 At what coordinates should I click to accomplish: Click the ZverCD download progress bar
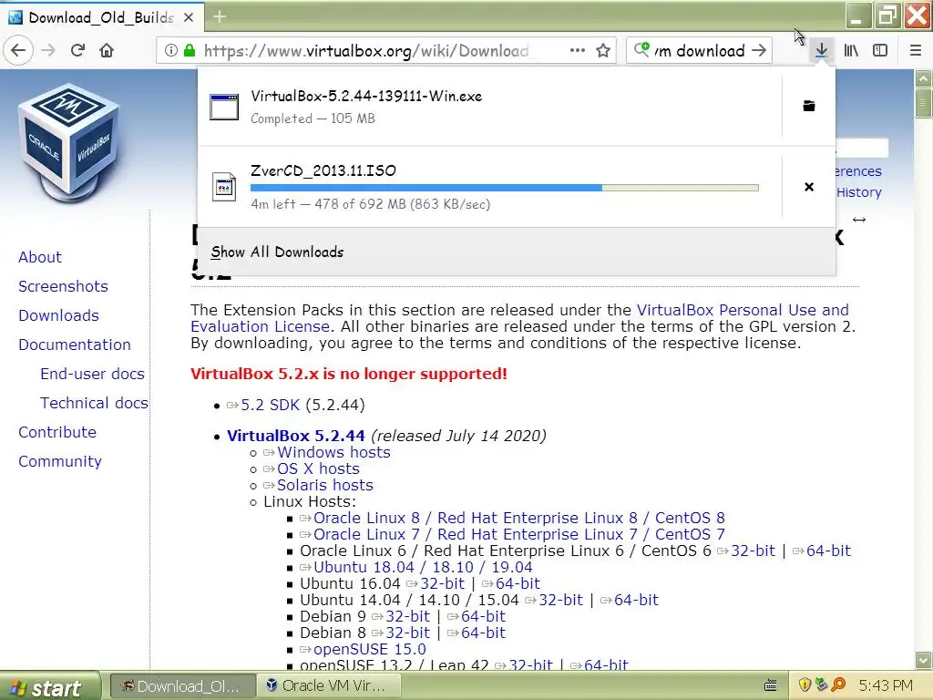click(x=505, y=188)
